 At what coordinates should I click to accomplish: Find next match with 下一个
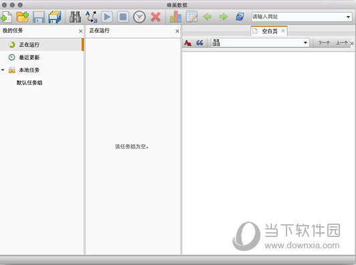click(324, 43)
